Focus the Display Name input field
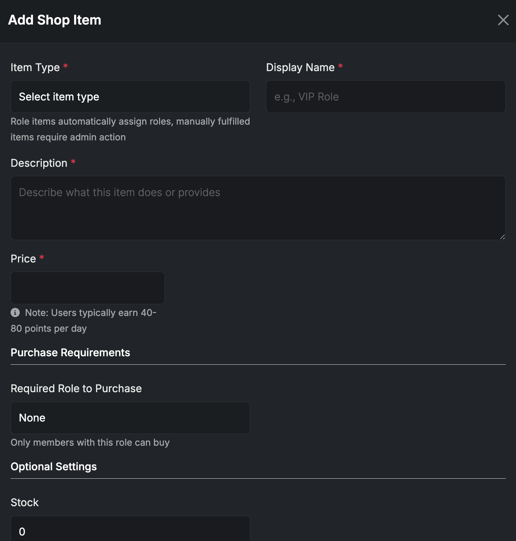The image size is (516, 541). coord(386,97)
